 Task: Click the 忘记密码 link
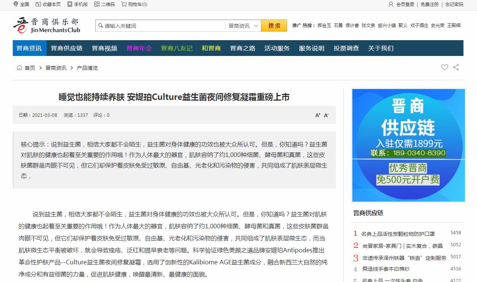coord(454,5)
